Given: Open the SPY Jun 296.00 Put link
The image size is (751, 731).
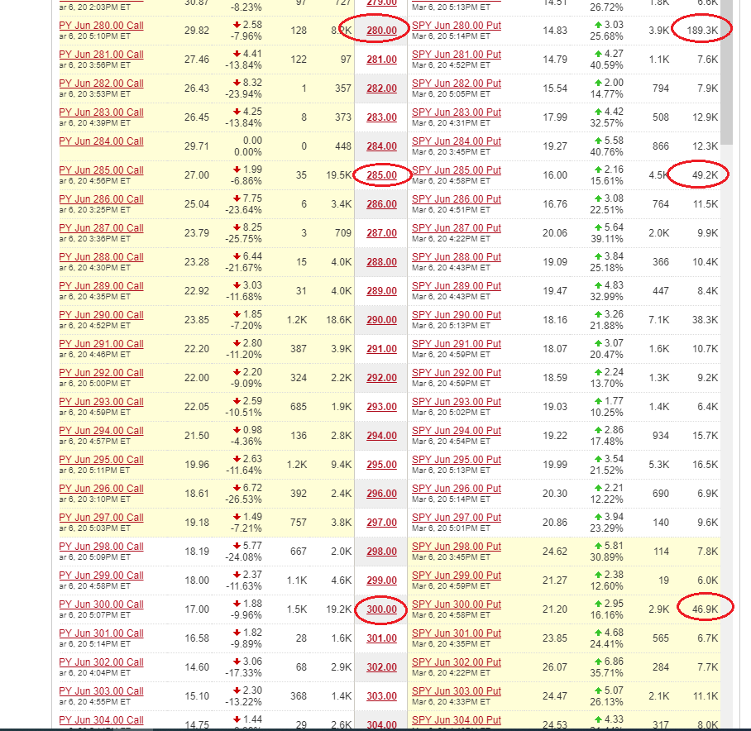Looking at the screenshot, I should [x=457, y=488].
